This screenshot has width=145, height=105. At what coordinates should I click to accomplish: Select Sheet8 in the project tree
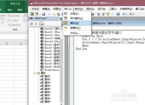coord(50,63)
